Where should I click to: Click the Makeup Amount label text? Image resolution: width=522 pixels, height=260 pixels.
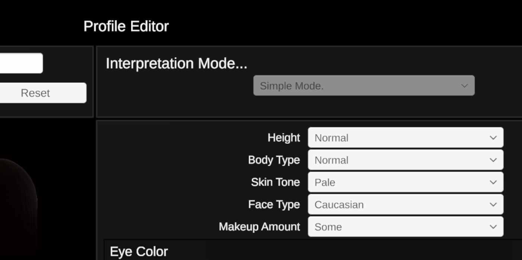259,227
